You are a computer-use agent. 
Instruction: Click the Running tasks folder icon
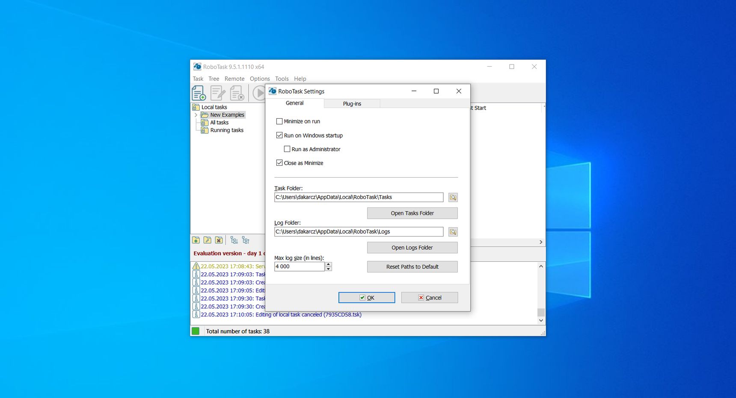pos(205,130)
